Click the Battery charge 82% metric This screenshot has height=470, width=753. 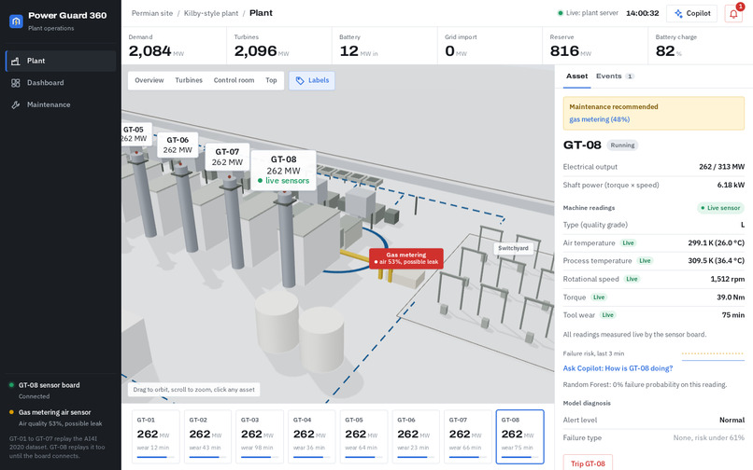[x=701, y=46]
